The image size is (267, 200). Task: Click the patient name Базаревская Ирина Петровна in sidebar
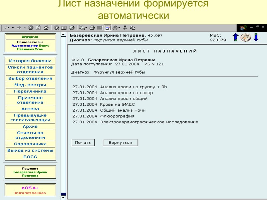pos(30,174)
